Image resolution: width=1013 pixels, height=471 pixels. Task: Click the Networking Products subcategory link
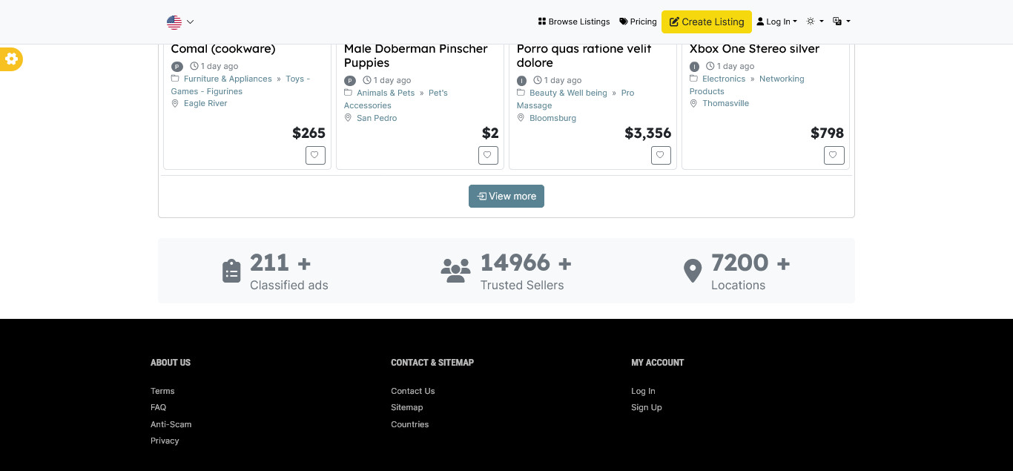tap(747, 85)
